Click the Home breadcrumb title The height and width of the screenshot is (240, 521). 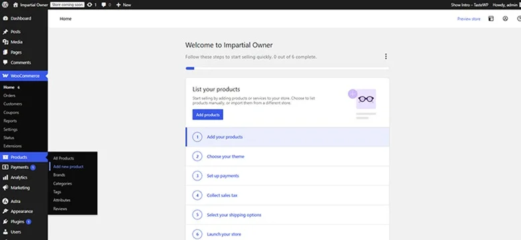tap(65, 19)
